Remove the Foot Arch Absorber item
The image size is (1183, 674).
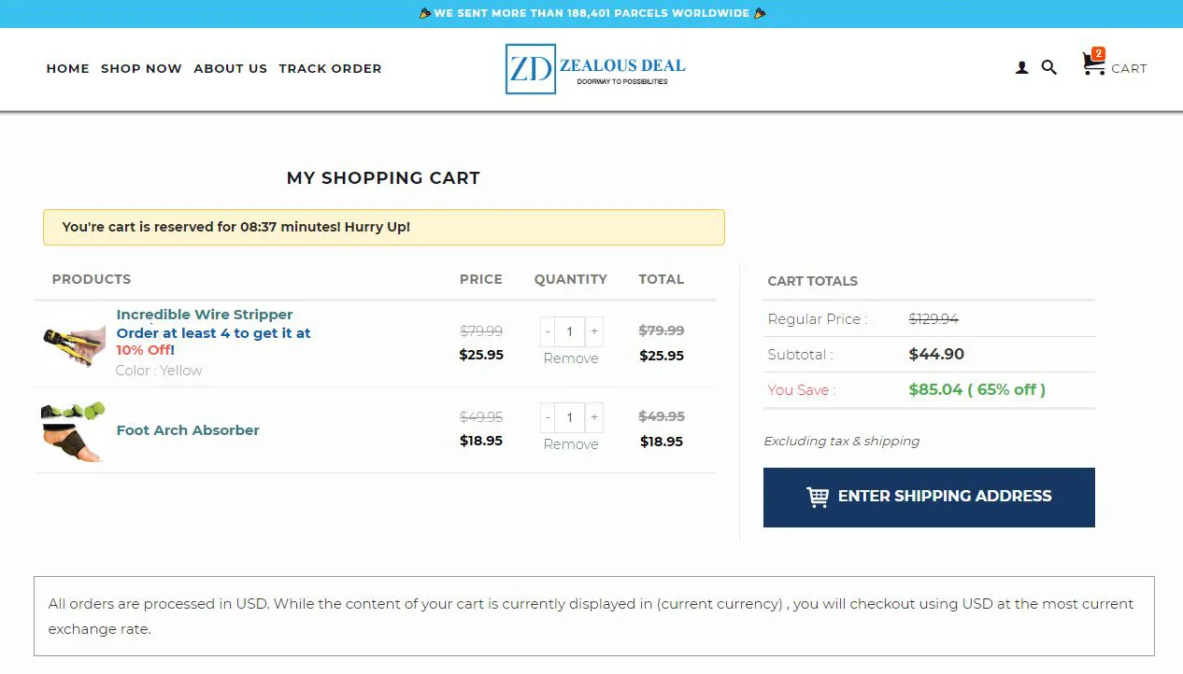tap(571, 444)
